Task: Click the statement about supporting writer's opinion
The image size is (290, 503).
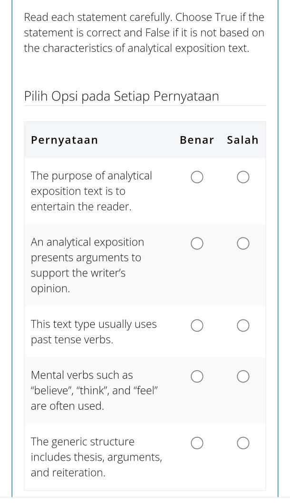Action: 87,265
